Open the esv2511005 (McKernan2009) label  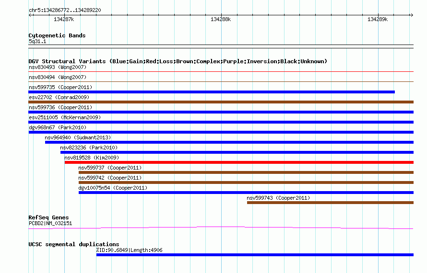pos(65,117)
